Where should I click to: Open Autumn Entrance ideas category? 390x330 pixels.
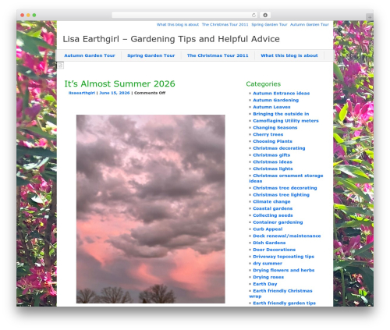282,94
